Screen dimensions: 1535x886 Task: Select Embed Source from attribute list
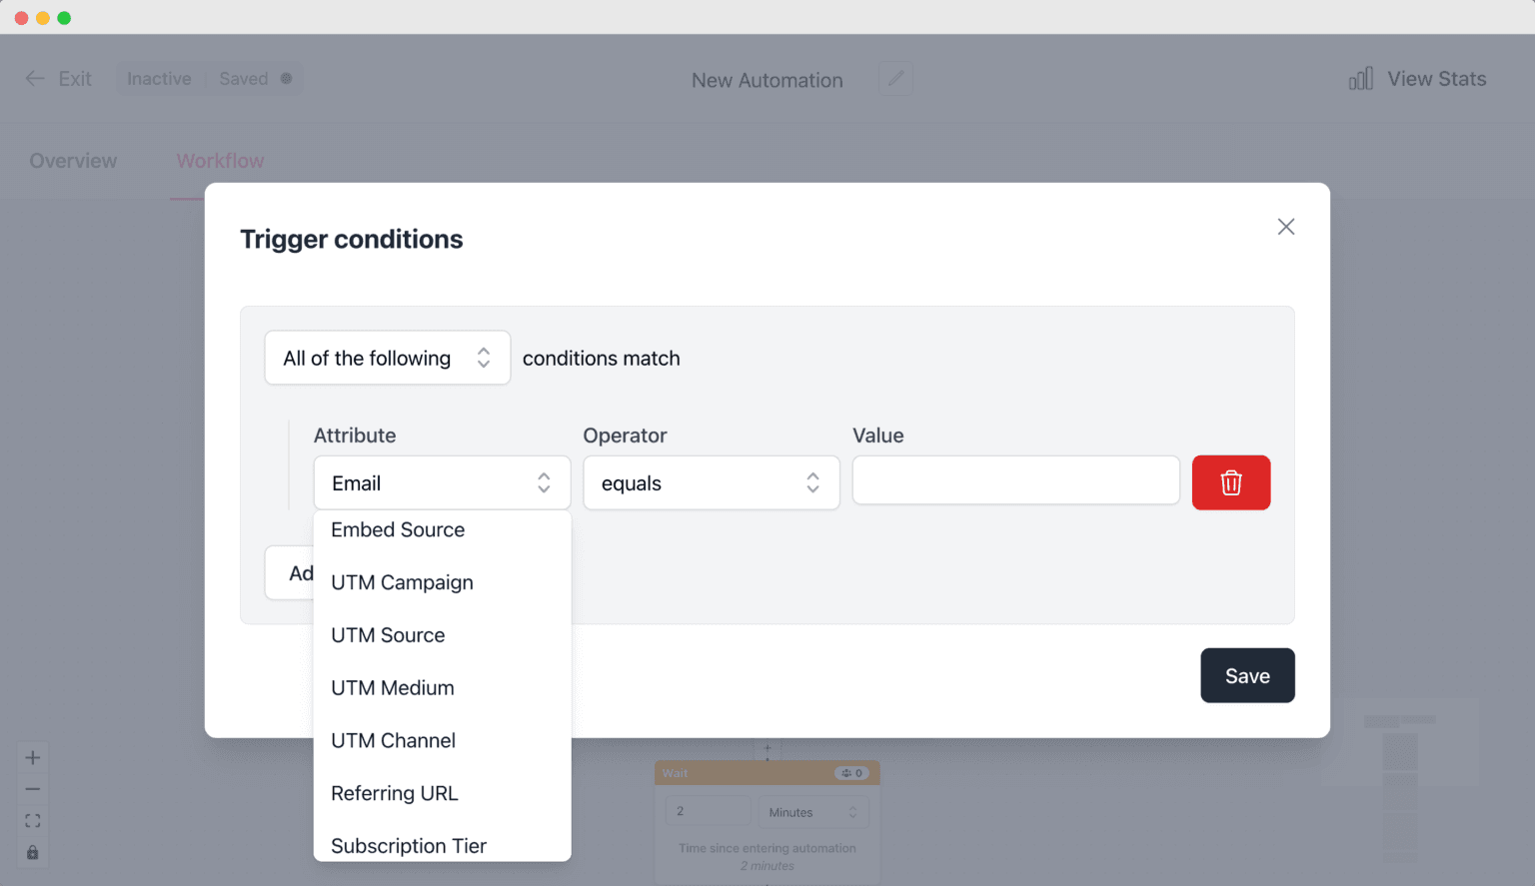point(398,530)
